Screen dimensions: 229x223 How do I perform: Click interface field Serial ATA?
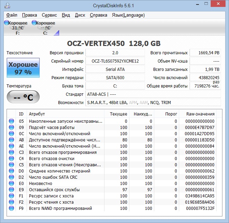click(x=115, y=69)
